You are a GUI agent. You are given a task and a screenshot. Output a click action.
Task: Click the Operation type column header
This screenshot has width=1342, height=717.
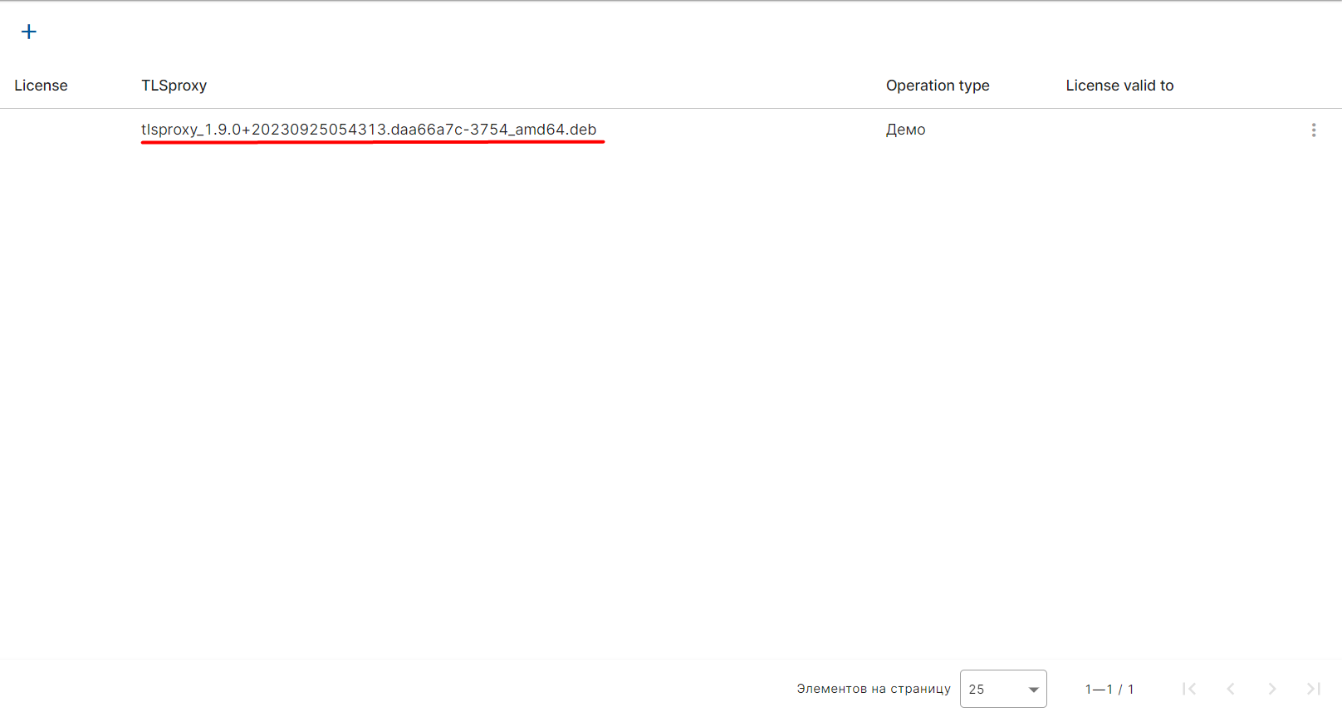[x=937, y=86]
